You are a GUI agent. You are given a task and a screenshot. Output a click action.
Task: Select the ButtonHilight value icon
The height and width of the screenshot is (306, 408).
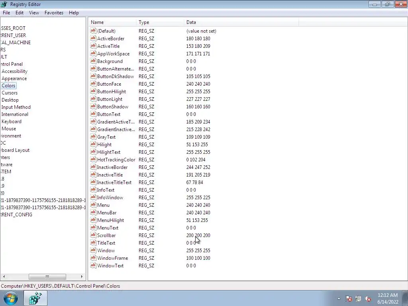click(93, 91)
